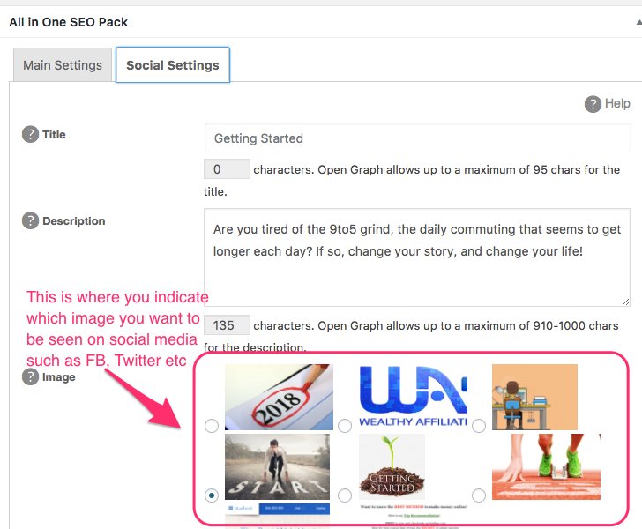Click inside the Description text area

pyautogui.click(x=417, y=257)
